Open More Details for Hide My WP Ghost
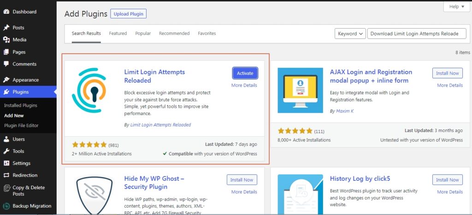Viewport: 472px width, 215px height. (x=244, y=192)
